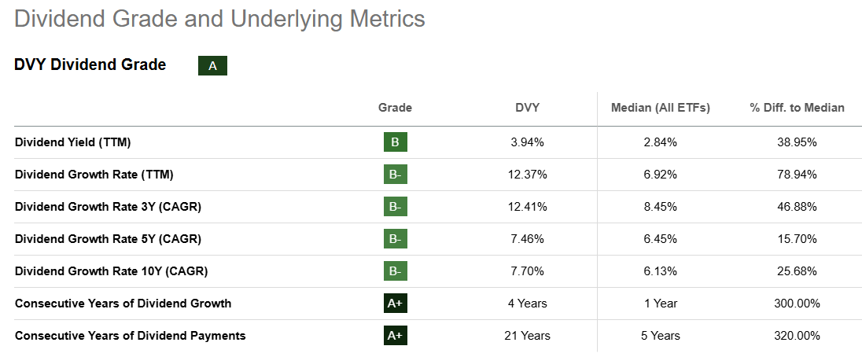Select the 320.00% difference to median value
The width and height of the screenshot is (862, 357).
[x=797, y=336]
